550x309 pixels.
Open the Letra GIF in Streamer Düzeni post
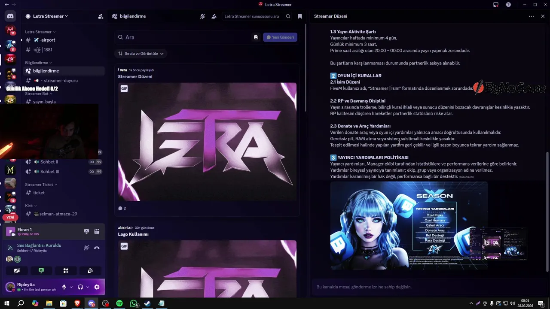click(207, 142)
